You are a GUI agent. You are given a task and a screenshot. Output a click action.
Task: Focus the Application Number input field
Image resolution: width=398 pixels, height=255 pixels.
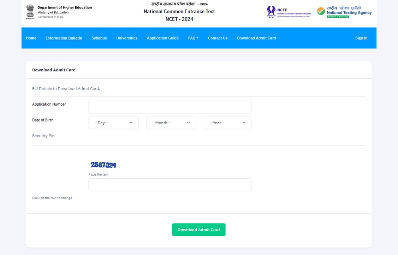[170, 107]
